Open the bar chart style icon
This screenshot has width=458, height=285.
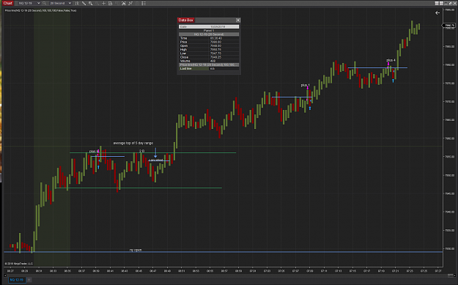tap(77, 3)
